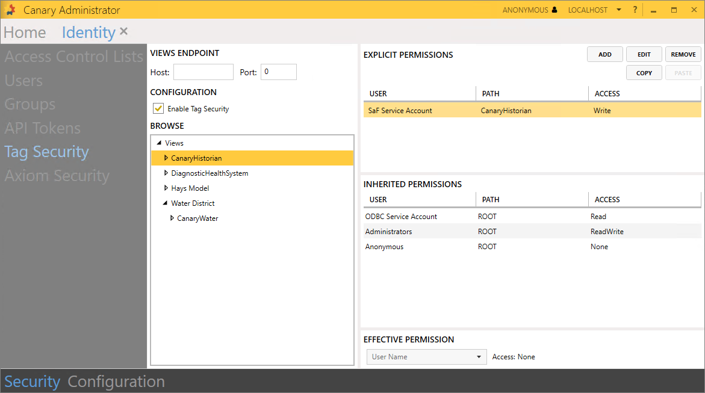
Task: Click the REMOVE permission button
Action: pos(683,54)
